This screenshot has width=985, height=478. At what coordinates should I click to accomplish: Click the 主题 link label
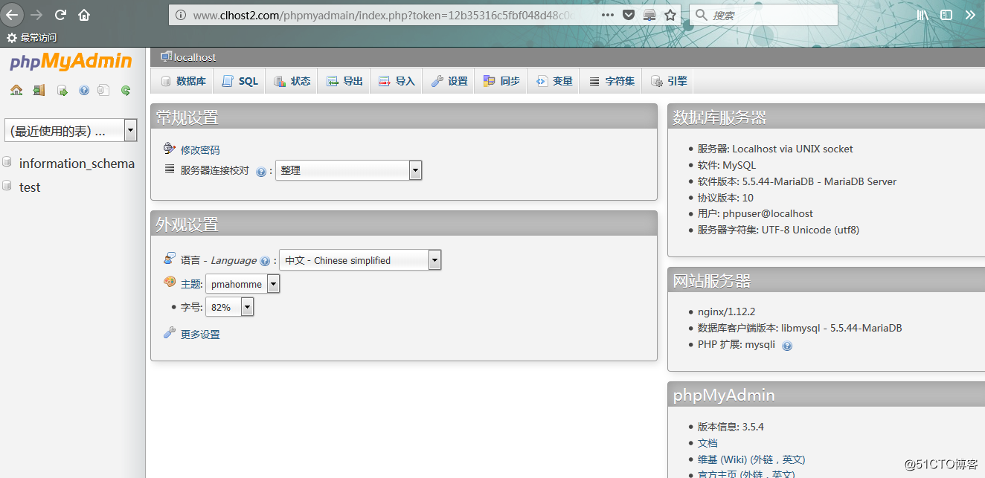click(191, 284)
